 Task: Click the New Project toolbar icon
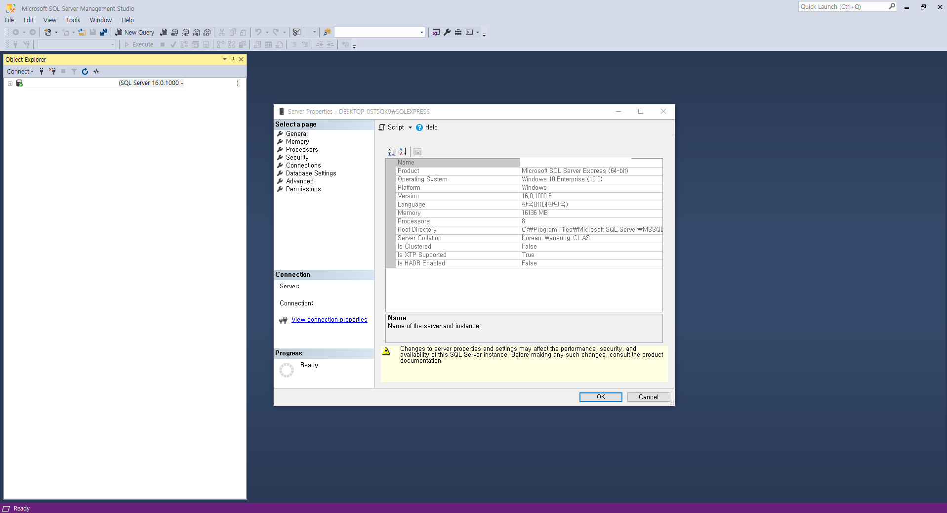click(x=48, y=32)
